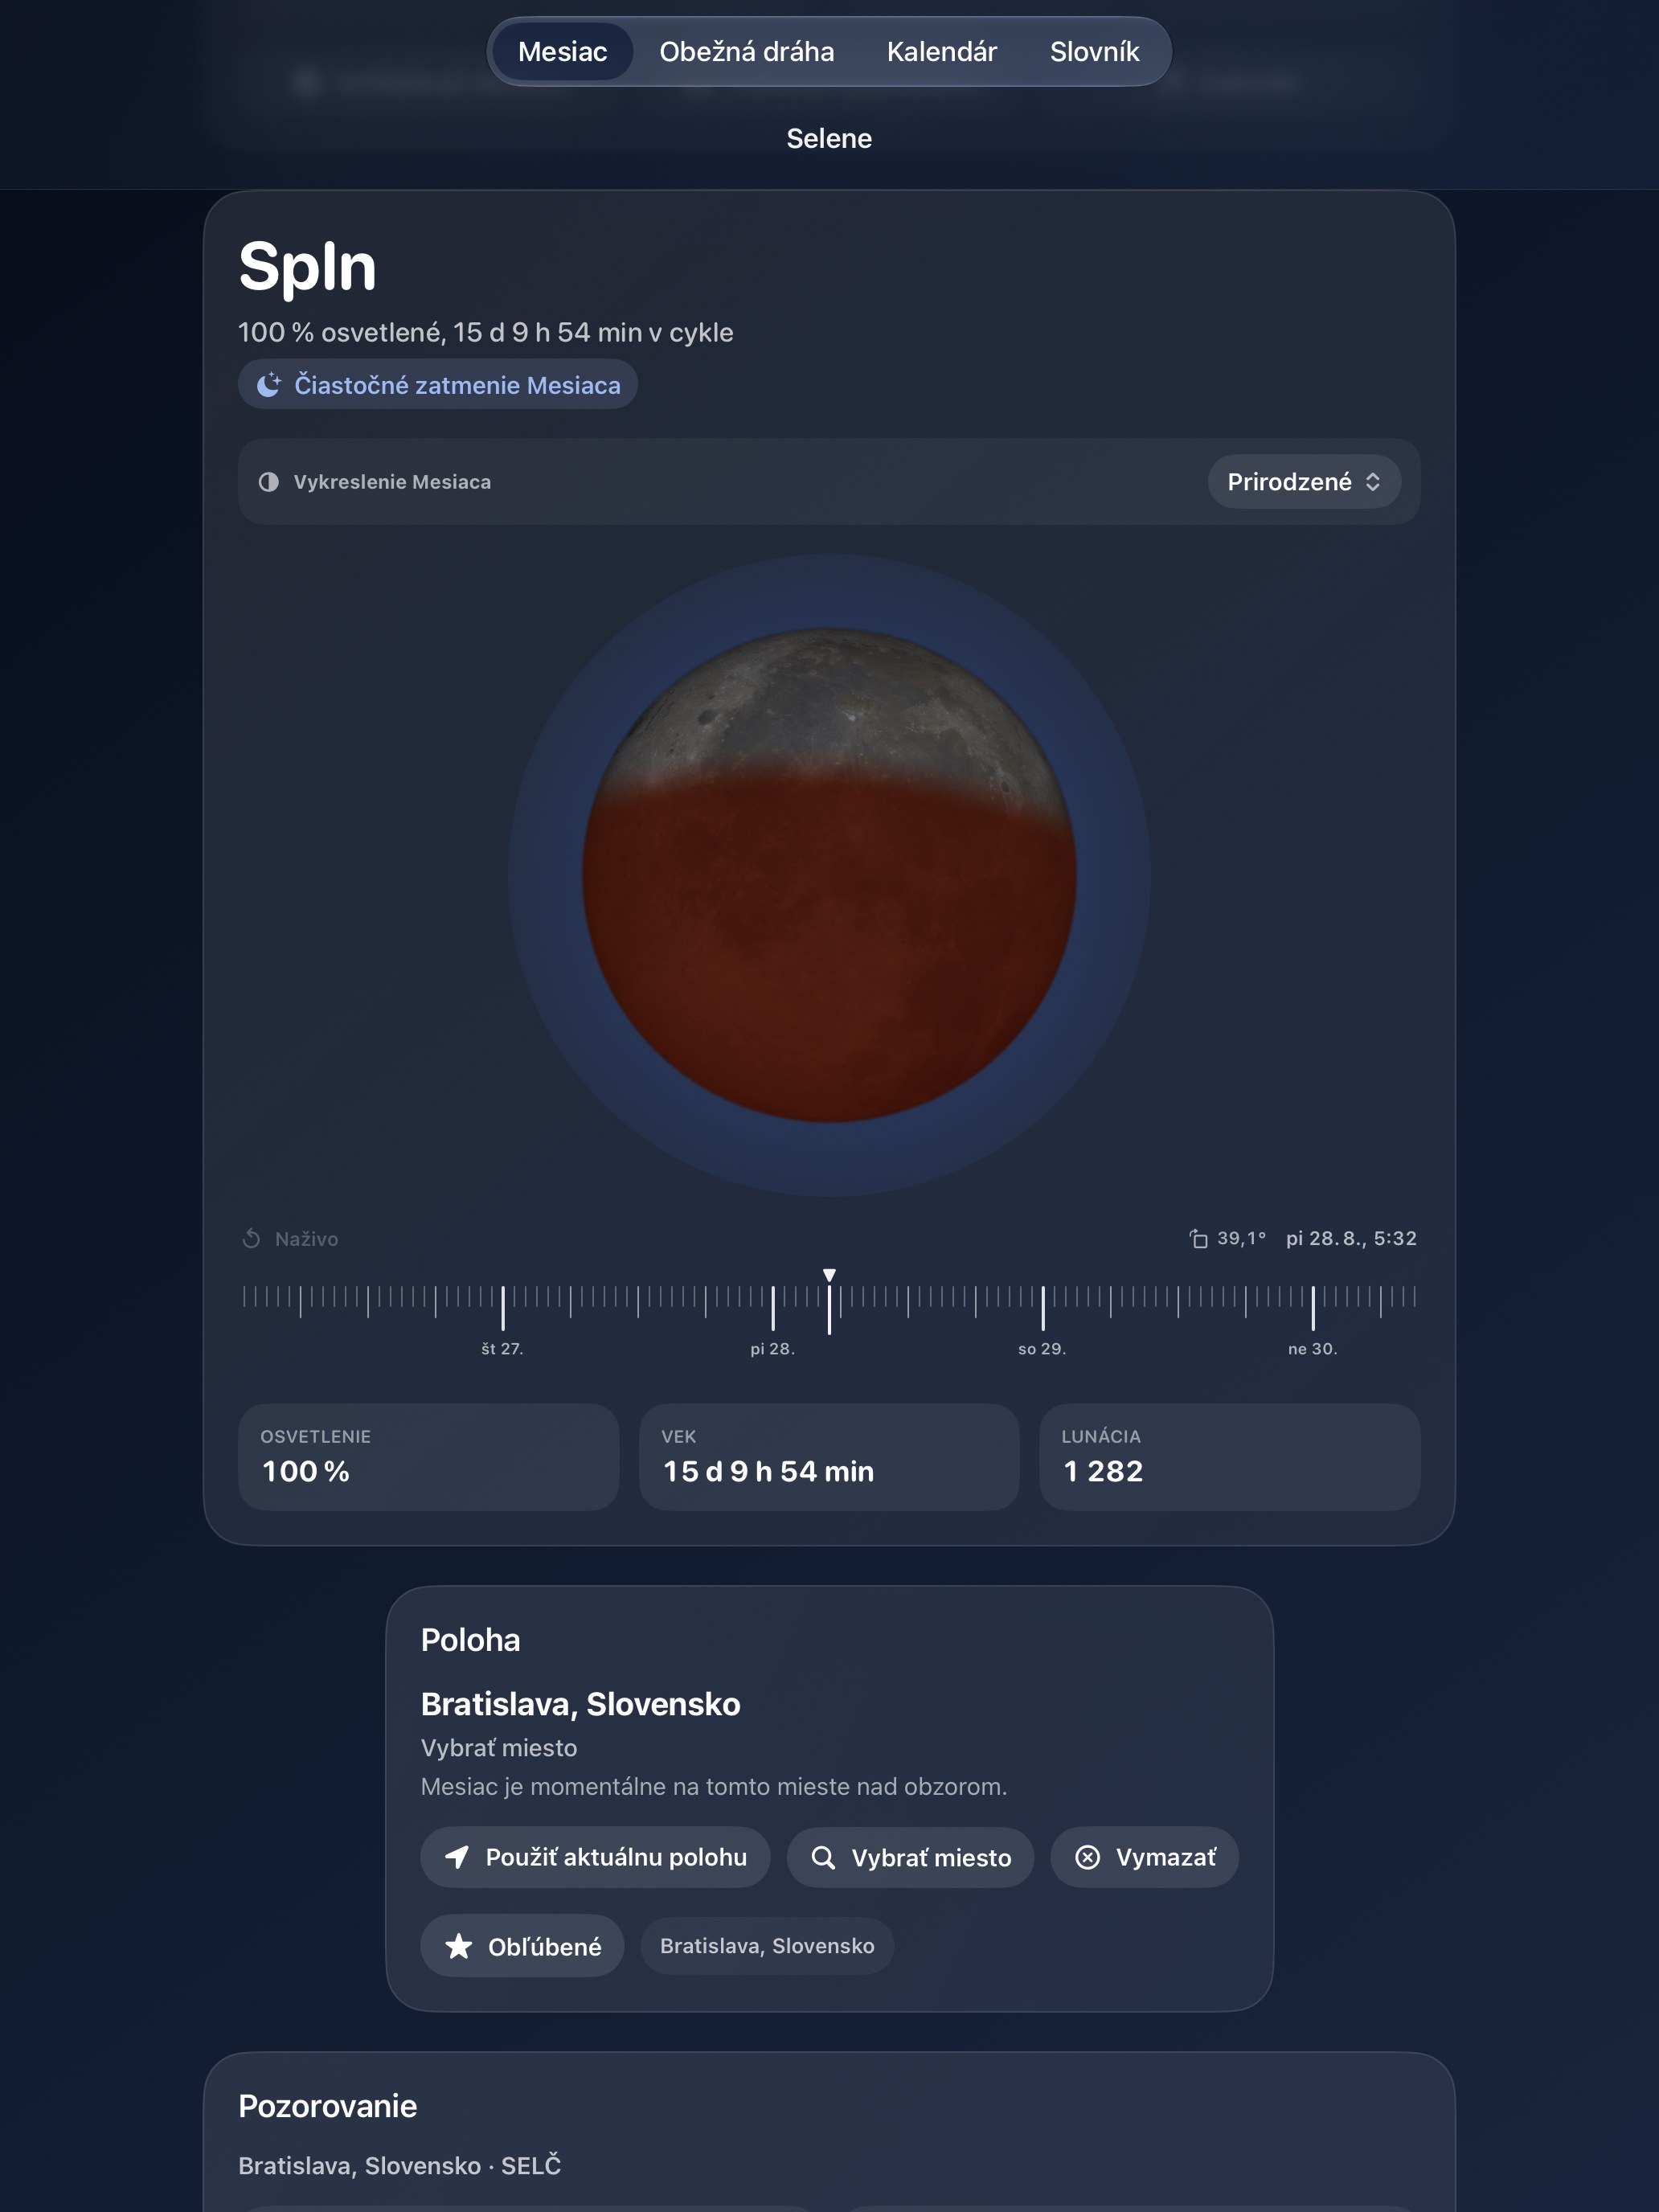Select favorite chip Bratislava, Slovensko
This screenshot has width=1659, height=2212.
(x=767, y=1946)
